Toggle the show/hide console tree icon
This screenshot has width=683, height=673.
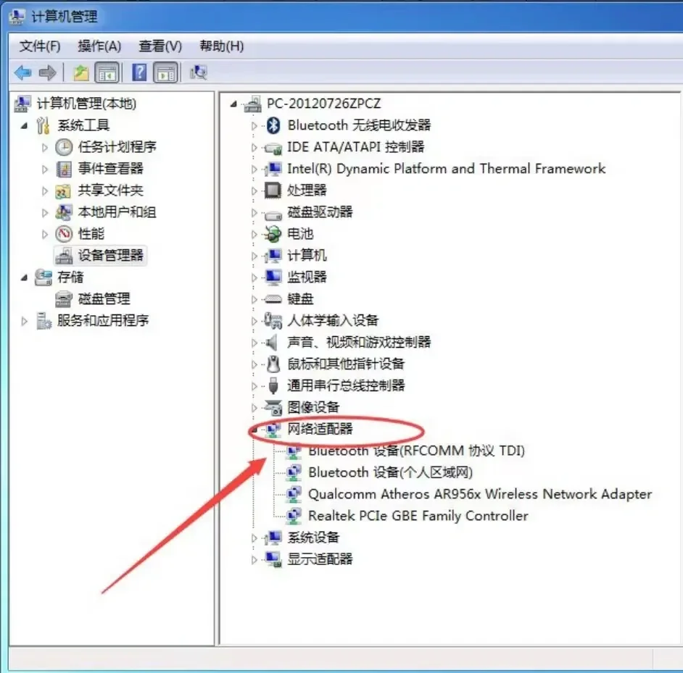[x=107, y=72]
